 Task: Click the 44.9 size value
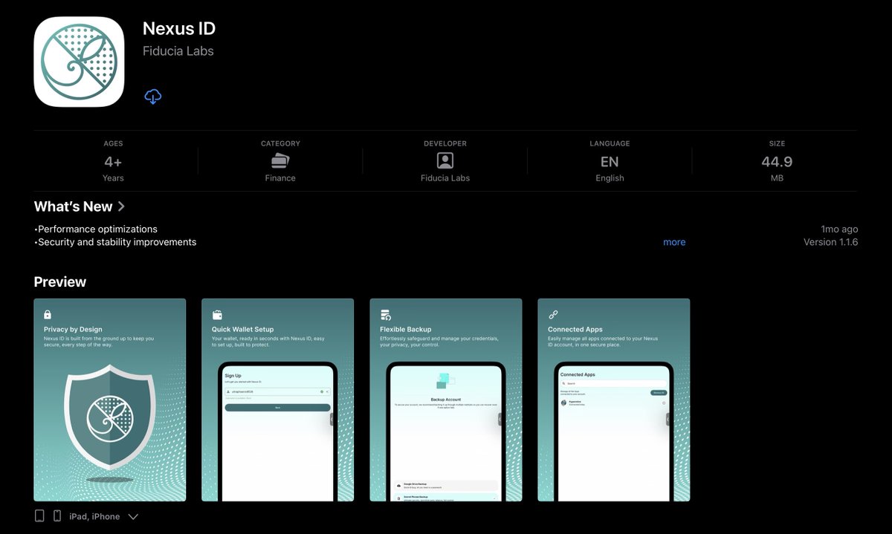coord(777,161)
